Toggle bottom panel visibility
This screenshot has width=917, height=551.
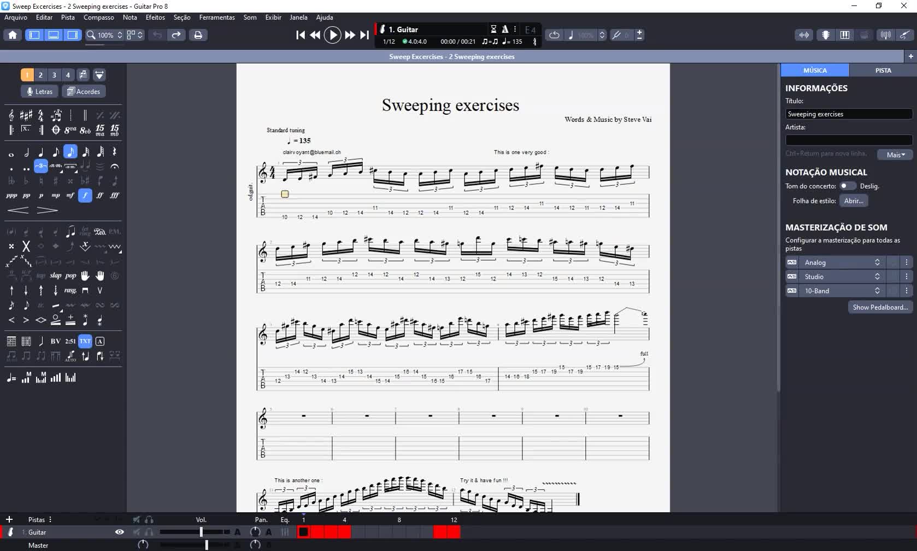point(54,35)
